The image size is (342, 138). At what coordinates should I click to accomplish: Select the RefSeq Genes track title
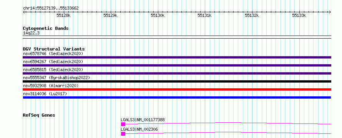(x=39, y=115)
